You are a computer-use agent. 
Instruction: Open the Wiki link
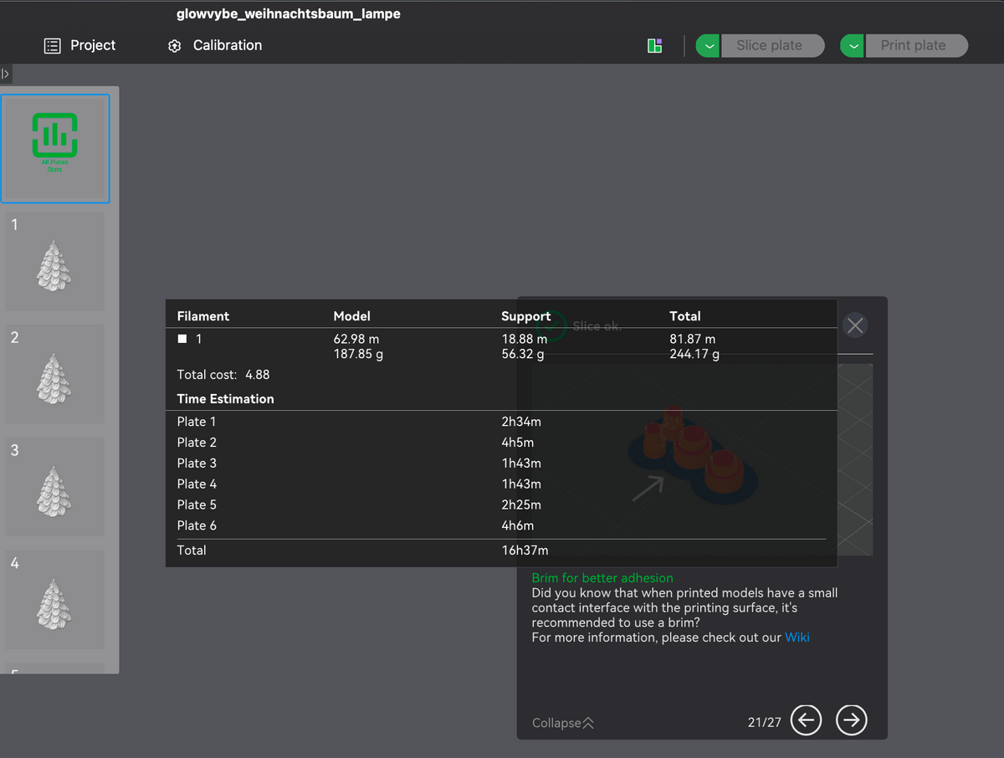(x=797, y=638)
